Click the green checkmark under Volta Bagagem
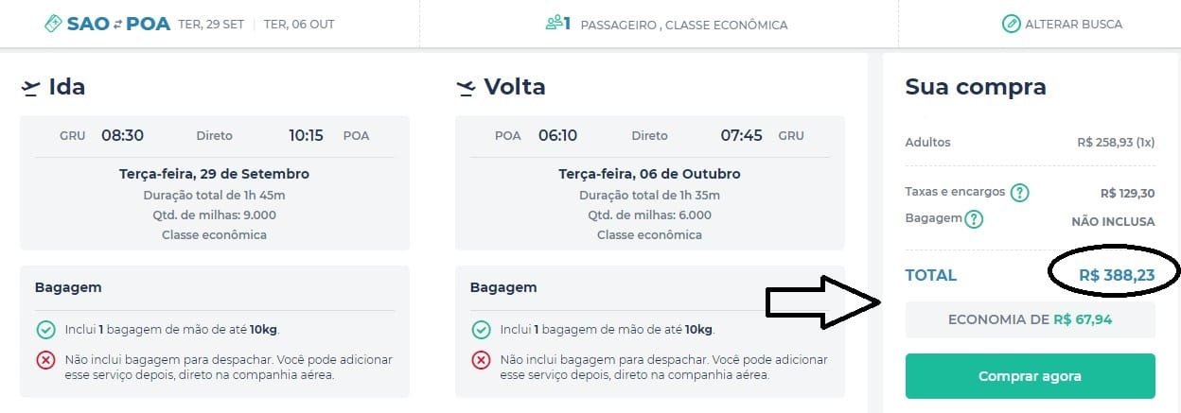The width and height of the screenshot is (1181, 413). click(481, 330)
